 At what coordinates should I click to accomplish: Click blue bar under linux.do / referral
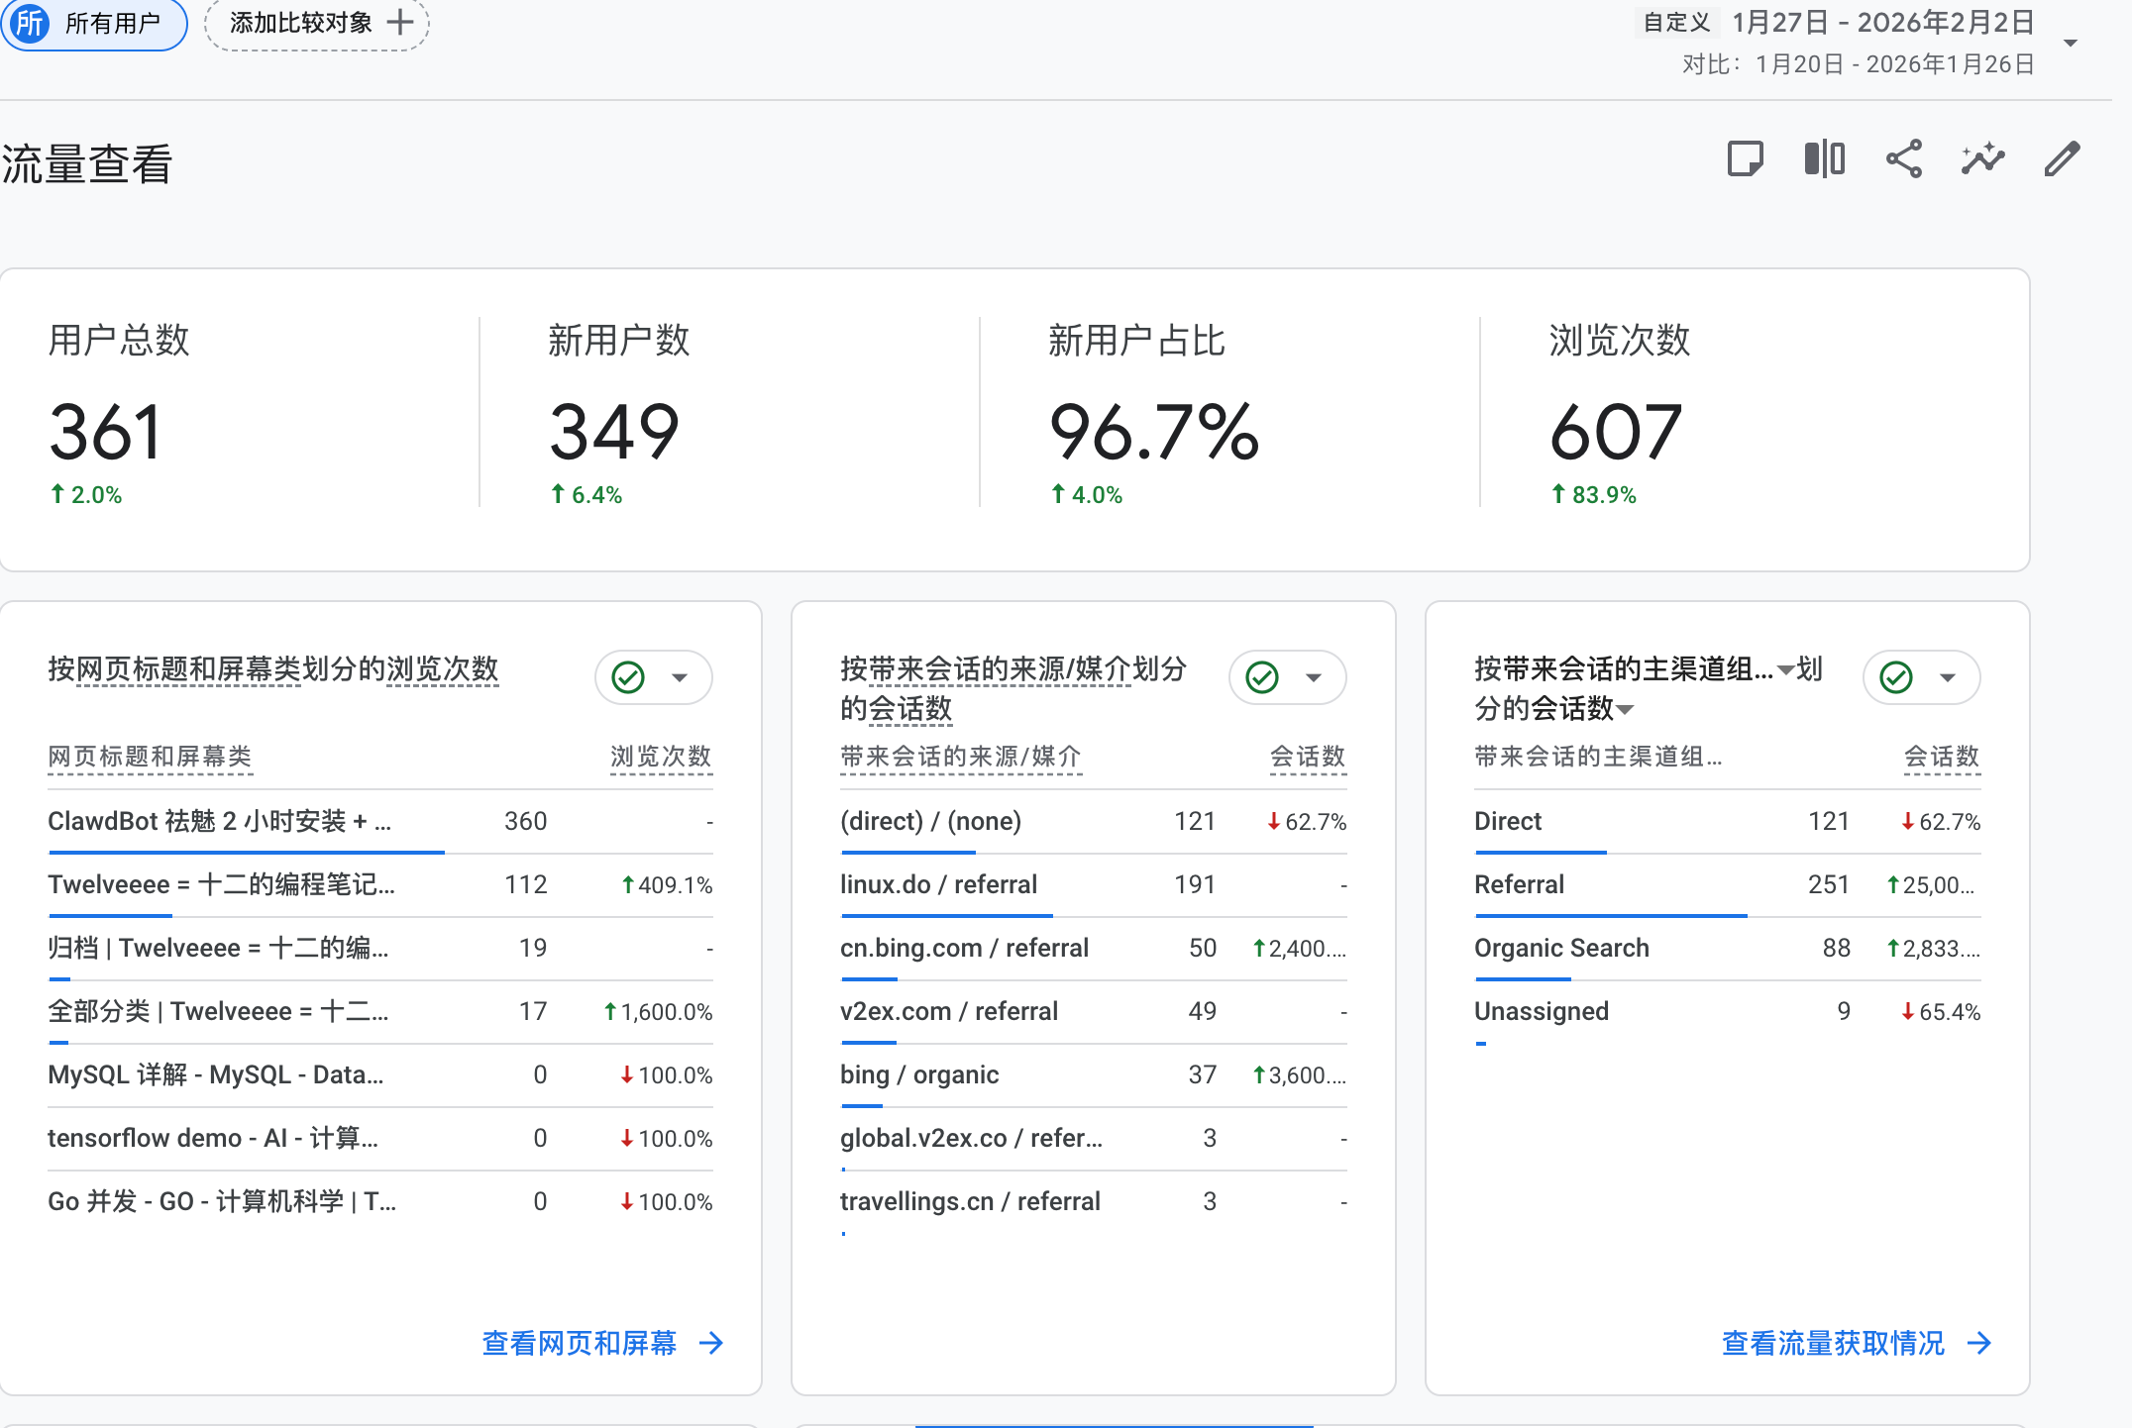(x=946, y=916)
